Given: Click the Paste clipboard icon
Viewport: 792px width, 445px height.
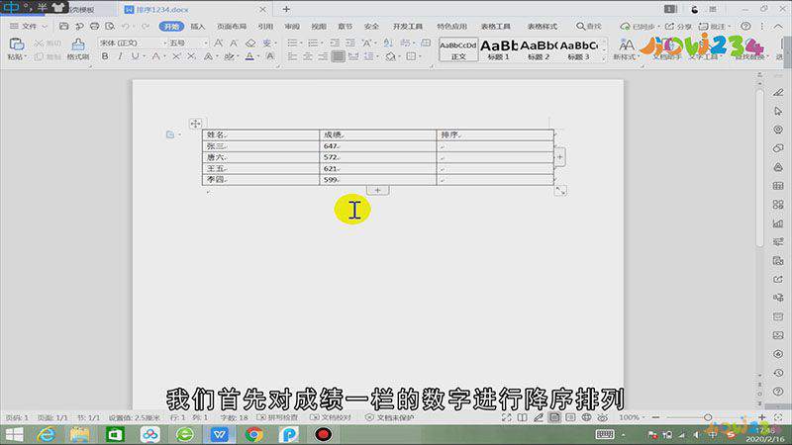Looking at the screenshot, I should [17, 44].
